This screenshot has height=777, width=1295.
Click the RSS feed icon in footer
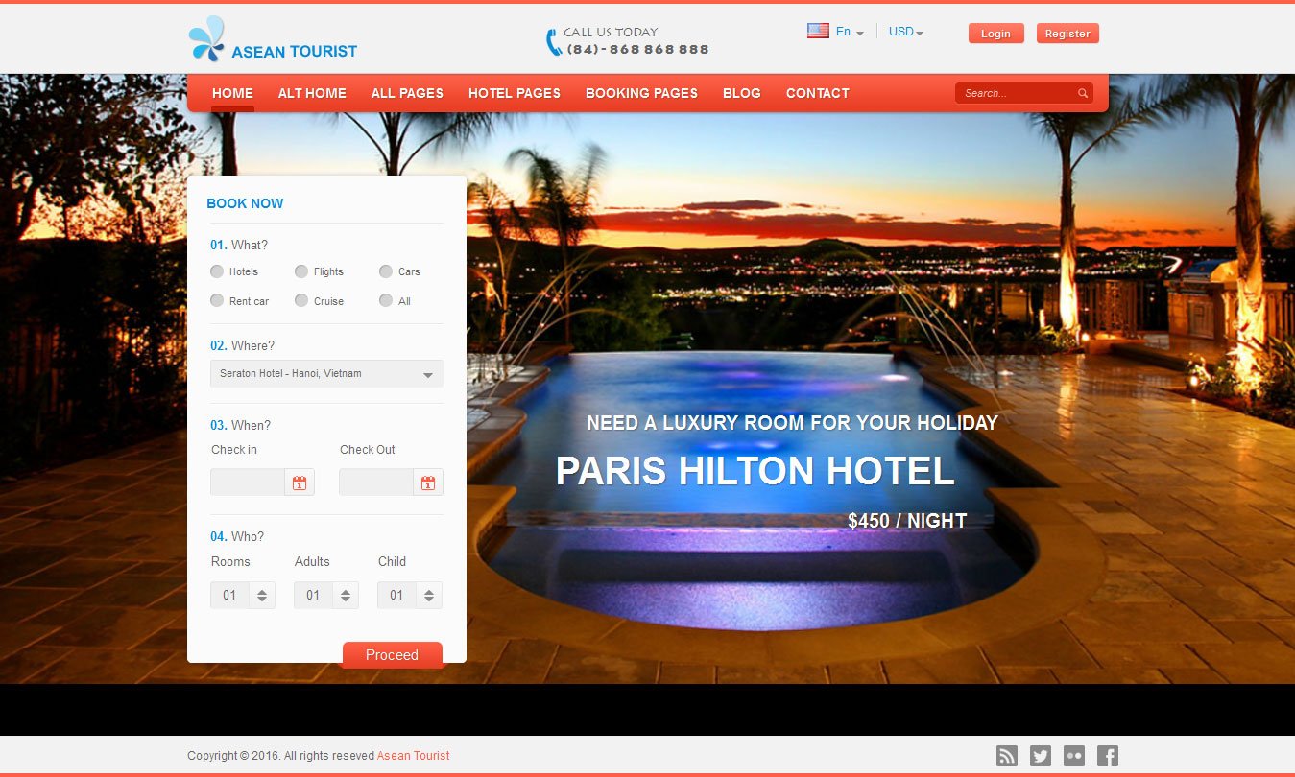point(1006,756)
